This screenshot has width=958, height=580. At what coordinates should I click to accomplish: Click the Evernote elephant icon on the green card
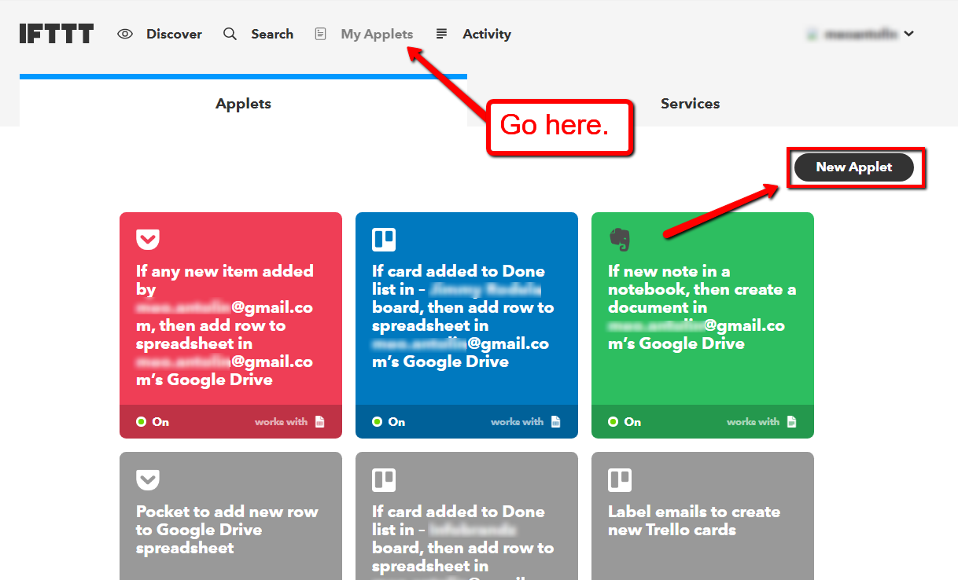(620, 239)
